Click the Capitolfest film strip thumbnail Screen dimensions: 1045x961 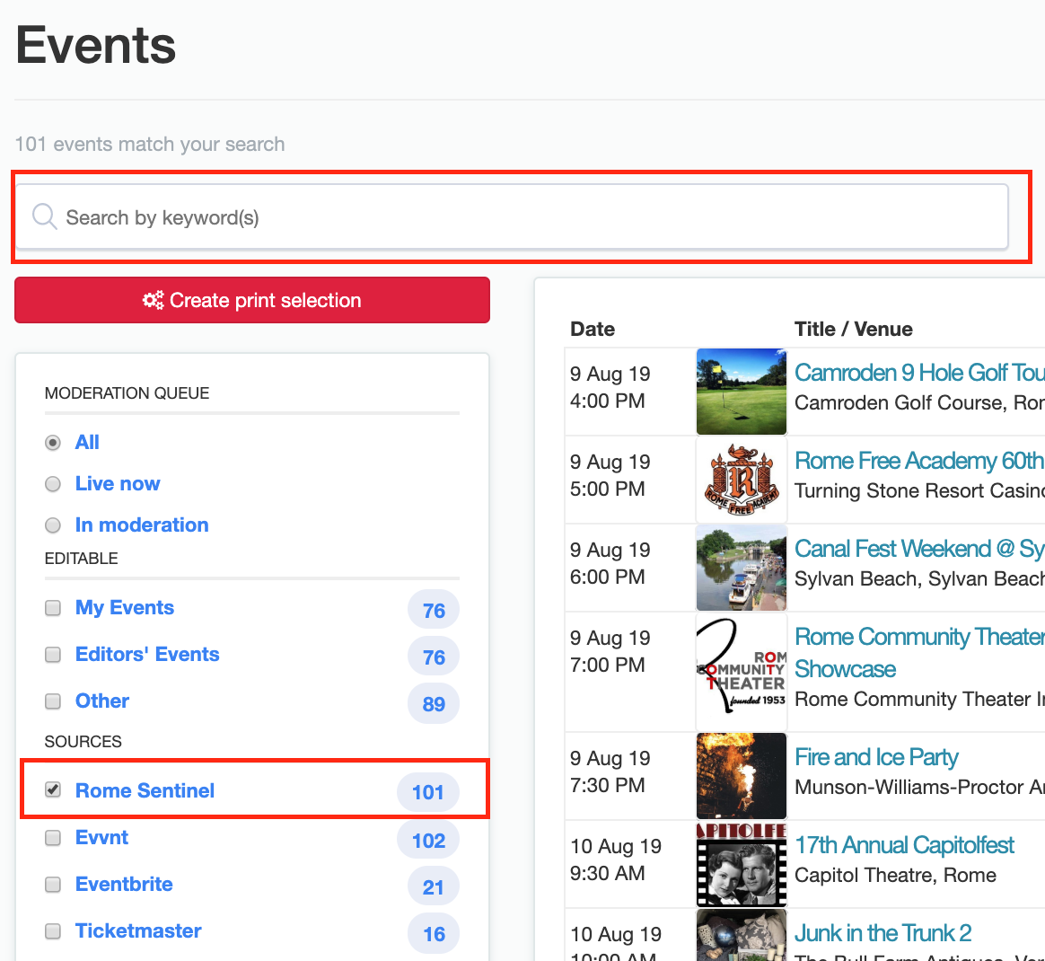point(741,864)
